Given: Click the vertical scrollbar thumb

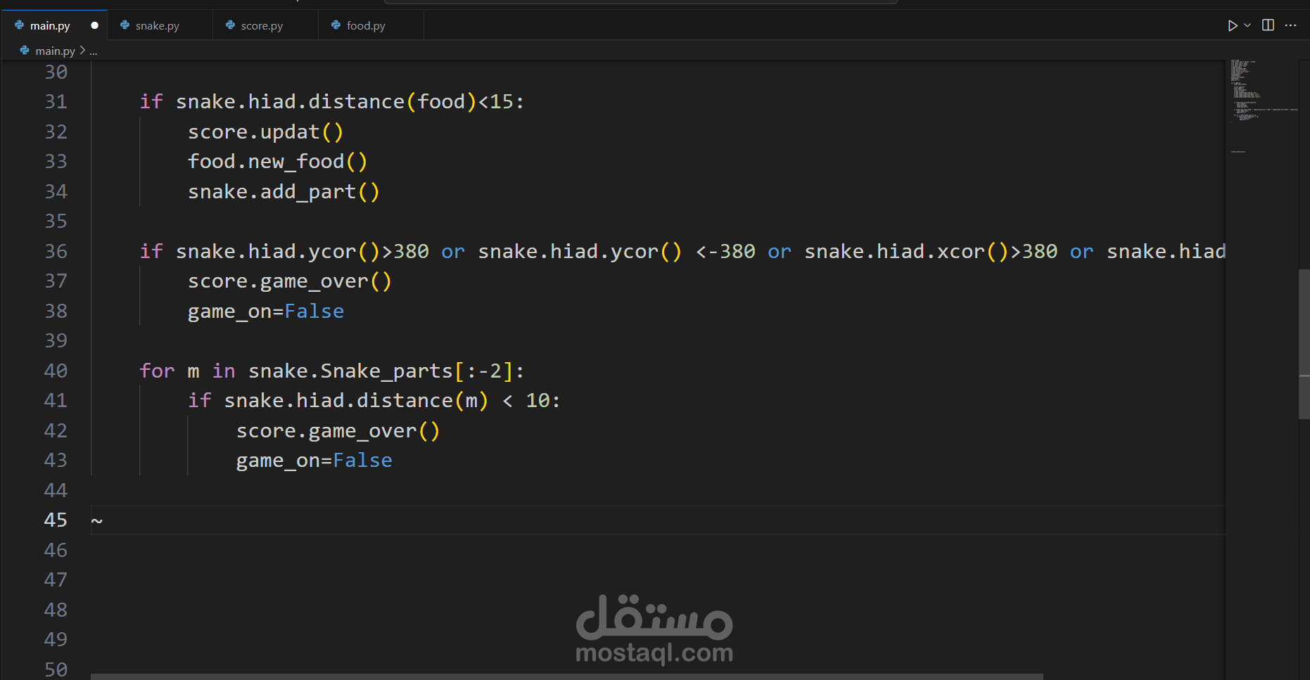Looking at the screenshot, I should tap(1304, 345).
